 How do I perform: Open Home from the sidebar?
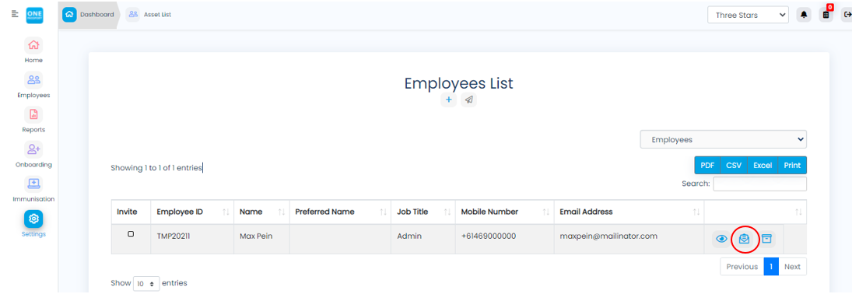[x=33, y=51]
